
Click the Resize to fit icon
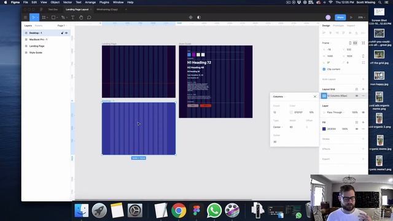coord(363,43)
